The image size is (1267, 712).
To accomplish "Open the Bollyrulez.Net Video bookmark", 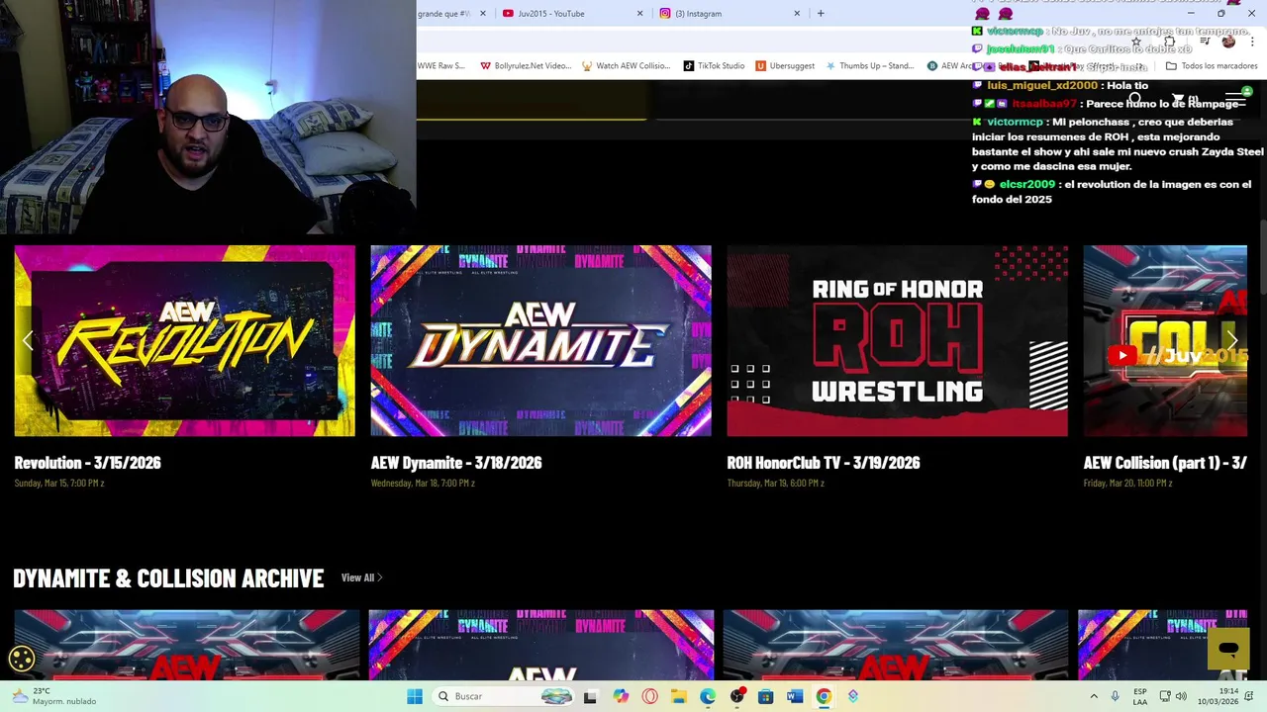I will point(526,66).
